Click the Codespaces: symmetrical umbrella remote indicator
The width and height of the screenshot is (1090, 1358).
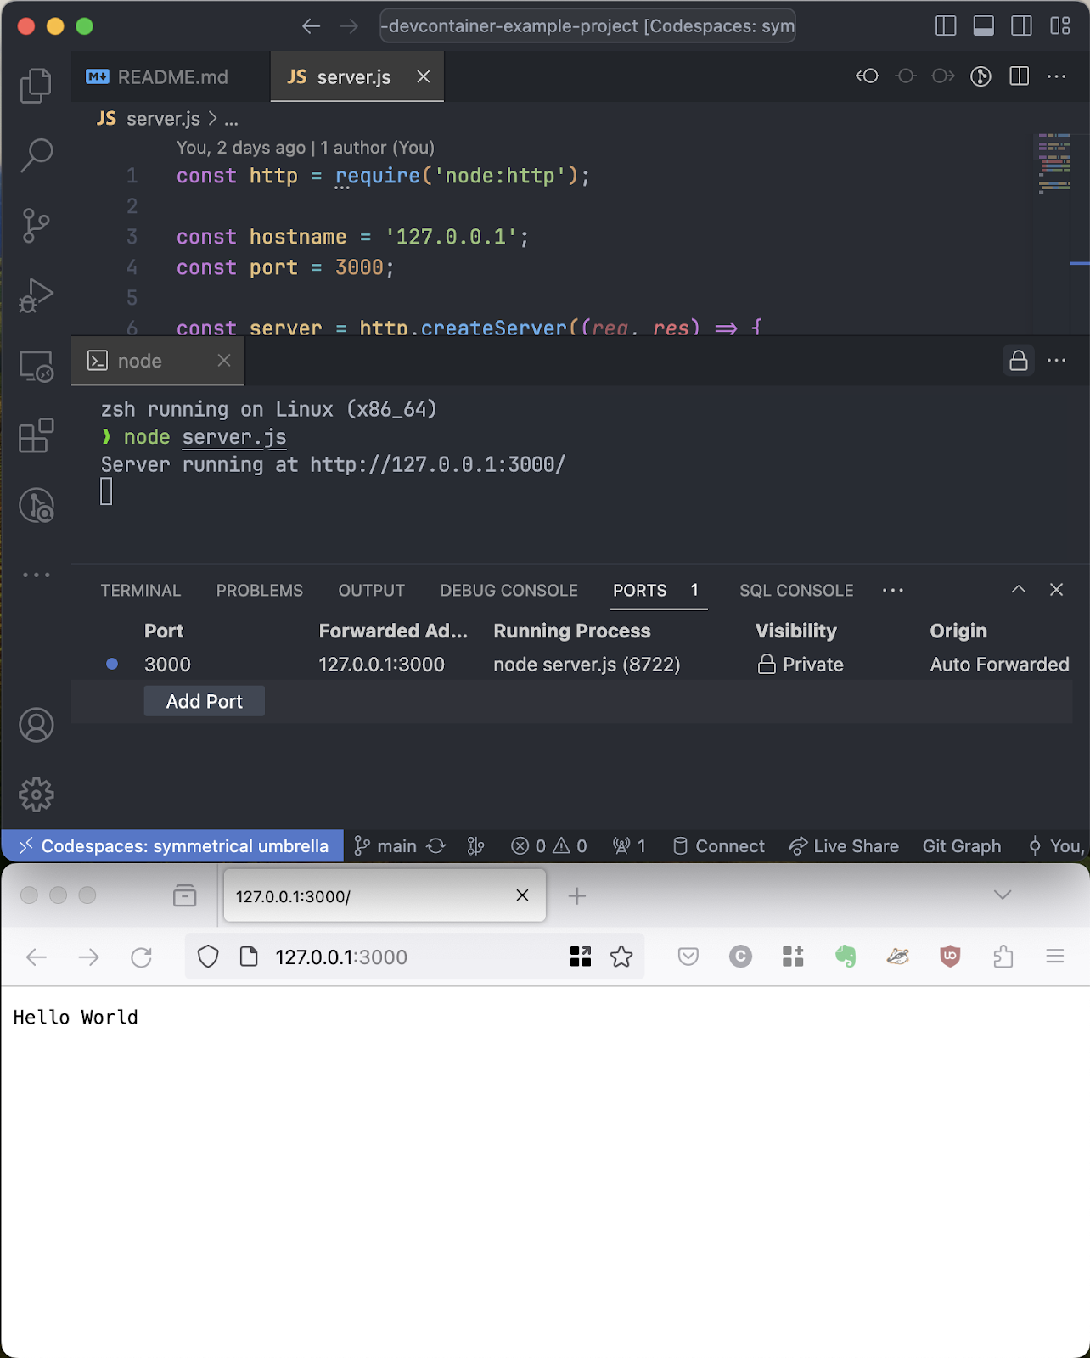(173, 846)
